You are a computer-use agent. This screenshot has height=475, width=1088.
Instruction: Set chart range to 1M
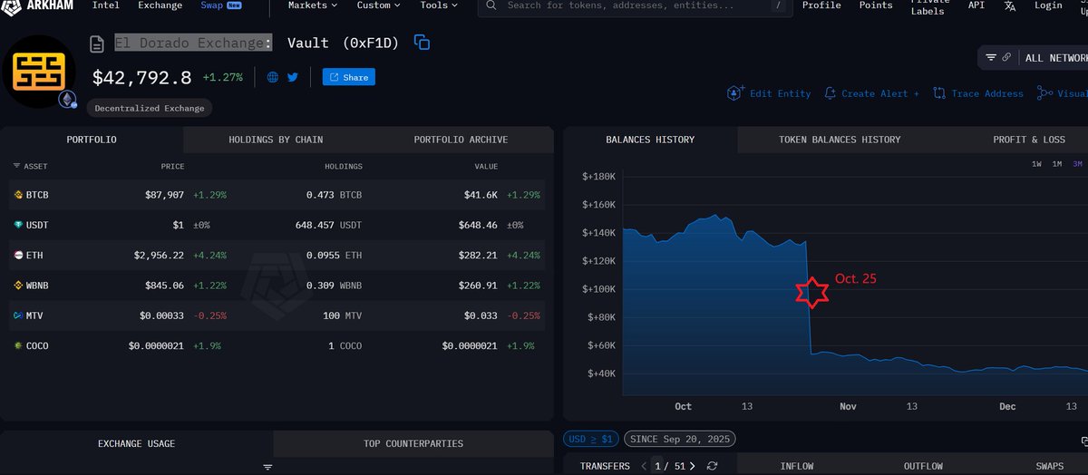coord(1057,164)
